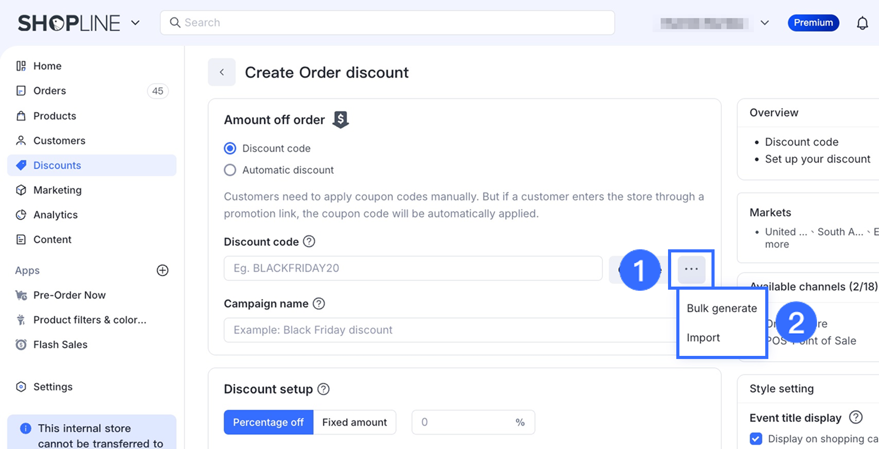Click the help icon next to Discount code

click(x=309, y=242)
